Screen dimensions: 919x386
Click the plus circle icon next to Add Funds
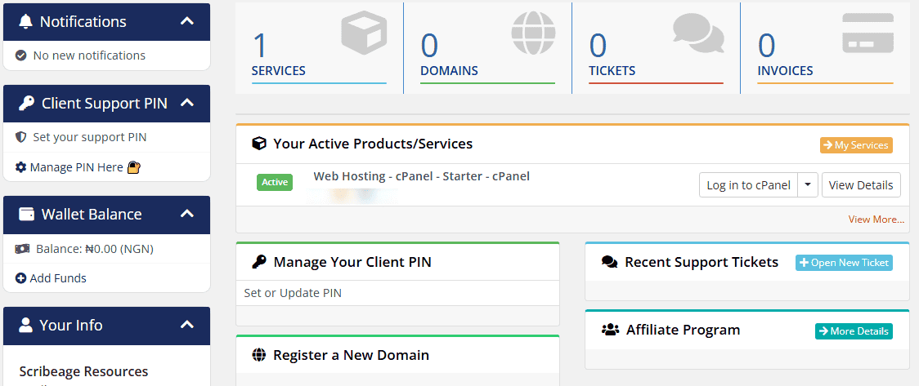(x=21, y=278)
